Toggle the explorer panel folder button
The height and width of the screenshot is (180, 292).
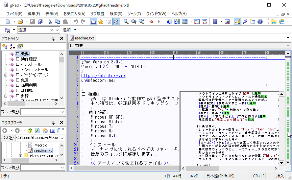(x=93, y=22)
